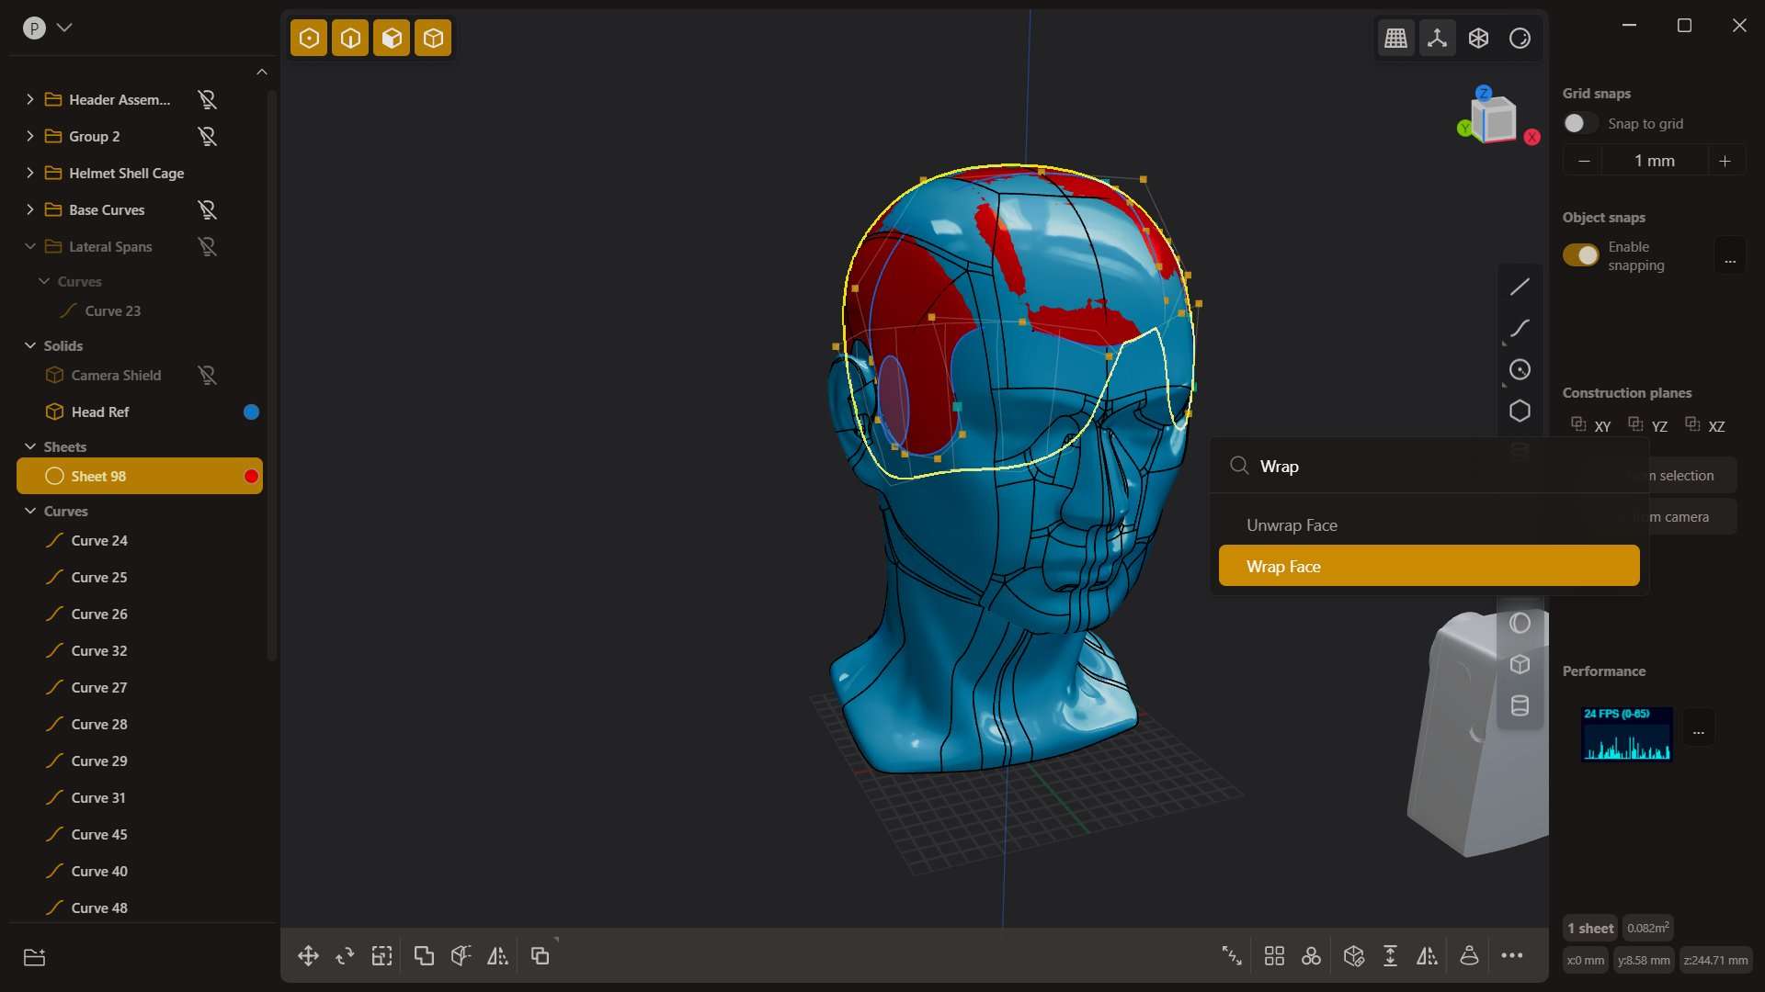Click the view orientation cube
Viewport: 1765px width, 992px height.
click(1496, 118)
